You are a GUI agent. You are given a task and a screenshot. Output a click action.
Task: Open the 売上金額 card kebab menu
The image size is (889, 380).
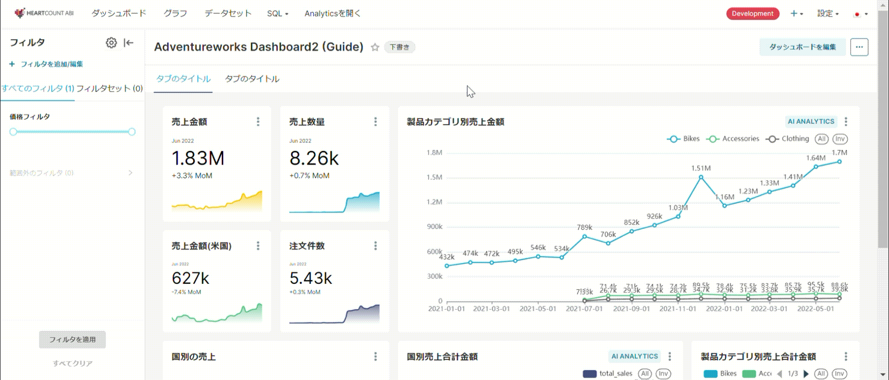point(258,122)
